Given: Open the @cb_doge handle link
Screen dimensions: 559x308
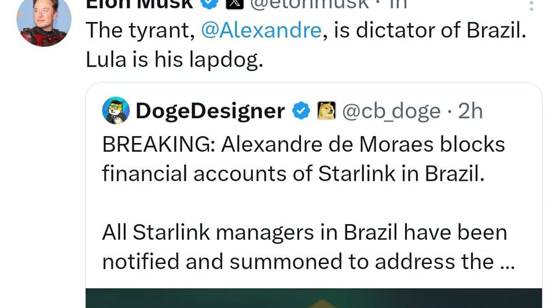Looking at the screenshot, I should (x=391, y=111).
